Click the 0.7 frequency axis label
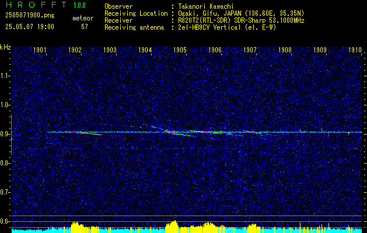The image size is (367, 233). pyautogui.click(x=5, y=192)
